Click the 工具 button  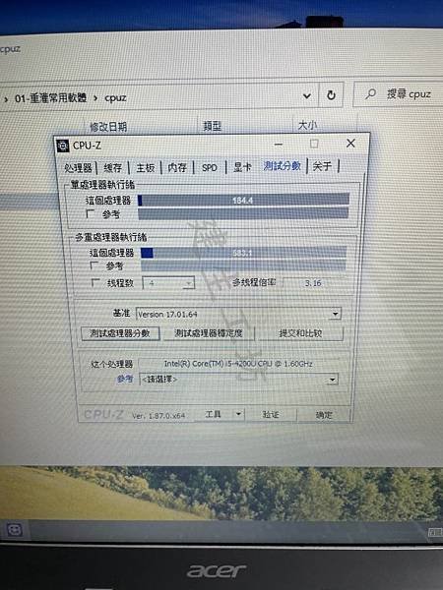(214, 414)
